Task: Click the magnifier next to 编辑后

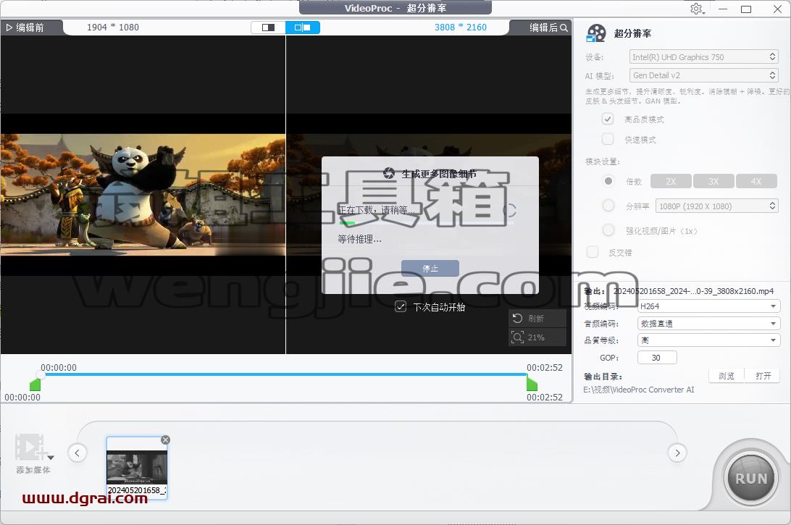Action: [x=564, y=28]
